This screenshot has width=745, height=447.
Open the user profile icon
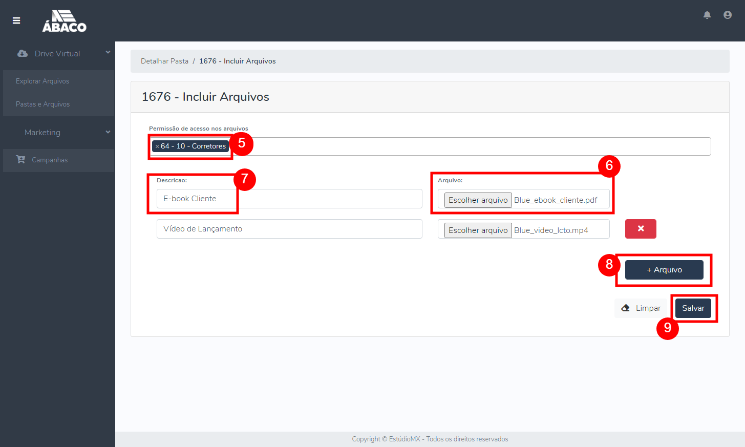coord(728,15)
